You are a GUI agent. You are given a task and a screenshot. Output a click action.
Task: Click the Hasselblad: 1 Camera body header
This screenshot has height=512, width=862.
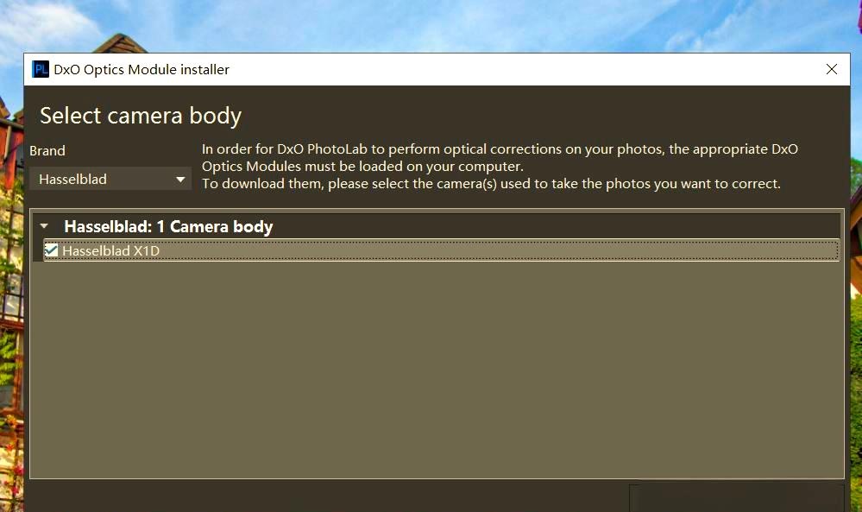[168, 226]
